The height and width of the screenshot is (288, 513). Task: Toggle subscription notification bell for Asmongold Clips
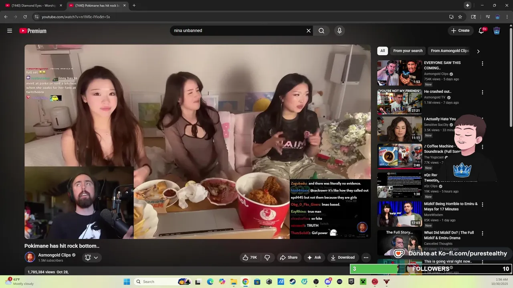click(x=88, y=258)
